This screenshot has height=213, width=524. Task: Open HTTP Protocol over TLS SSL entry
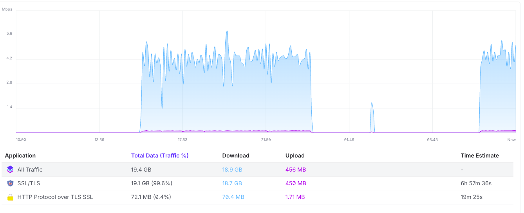(55, 197)
